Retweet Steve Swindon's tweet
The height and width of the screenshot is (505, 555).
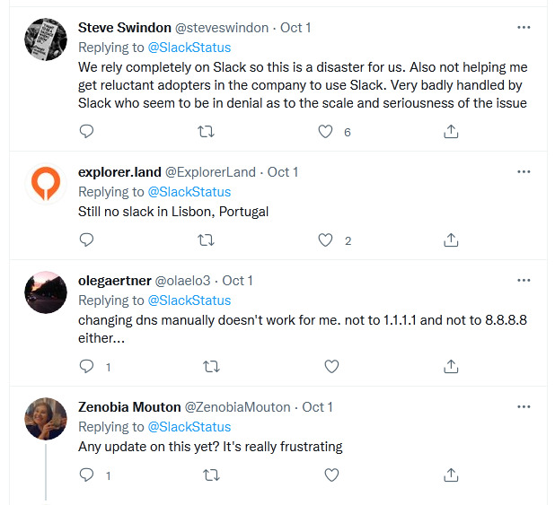coord(206,131)
